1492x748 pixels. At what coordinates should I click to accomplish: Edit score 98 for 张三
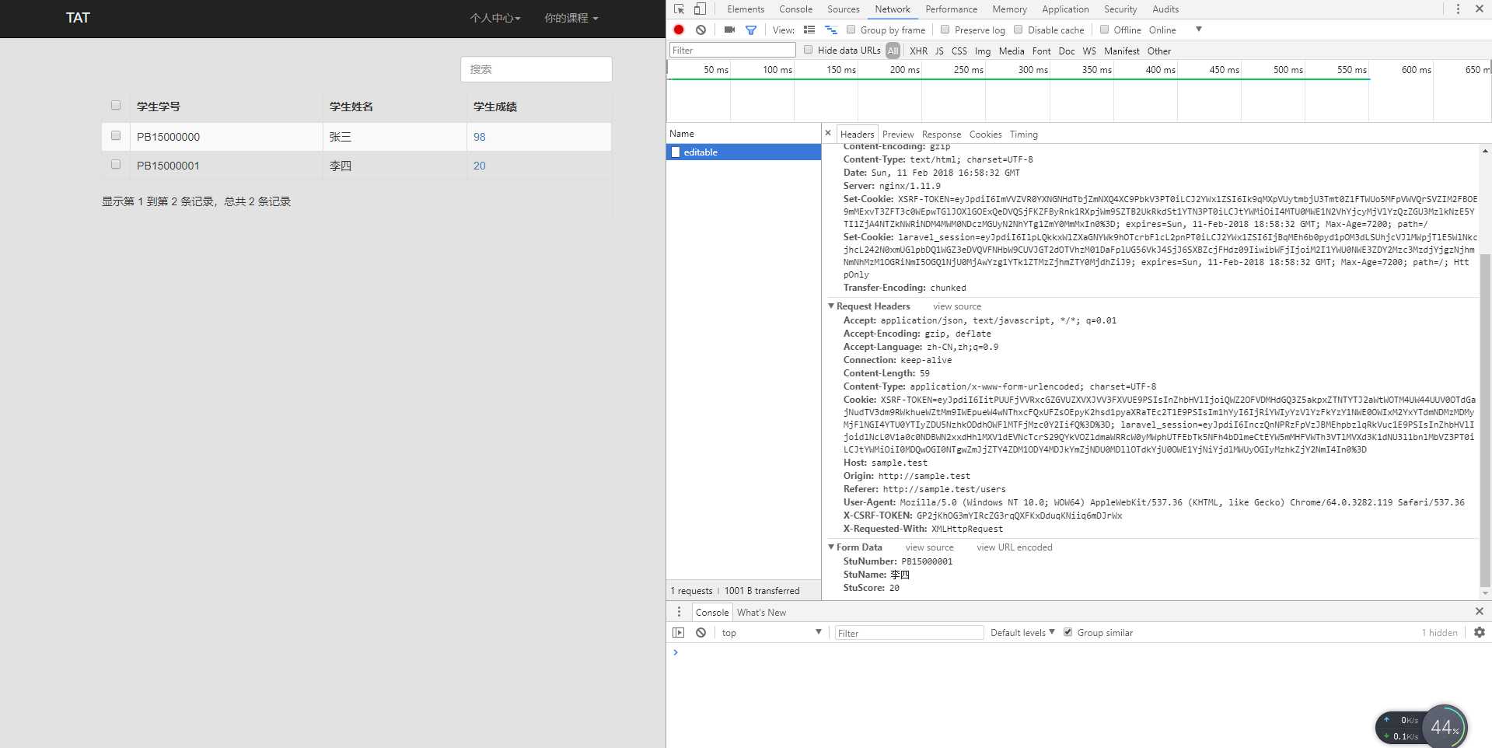[479, 137]
